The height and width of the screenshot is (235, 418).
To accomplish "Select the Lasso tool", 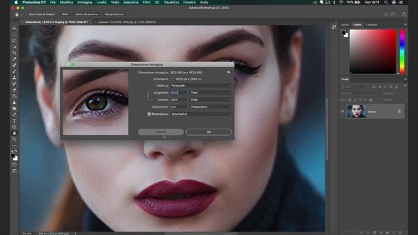I will tap(14, 40).
